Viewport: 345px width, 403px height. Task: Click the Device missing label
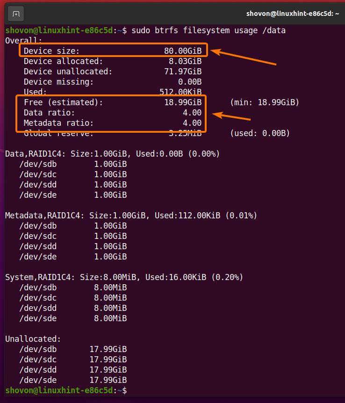coord(58,82)
